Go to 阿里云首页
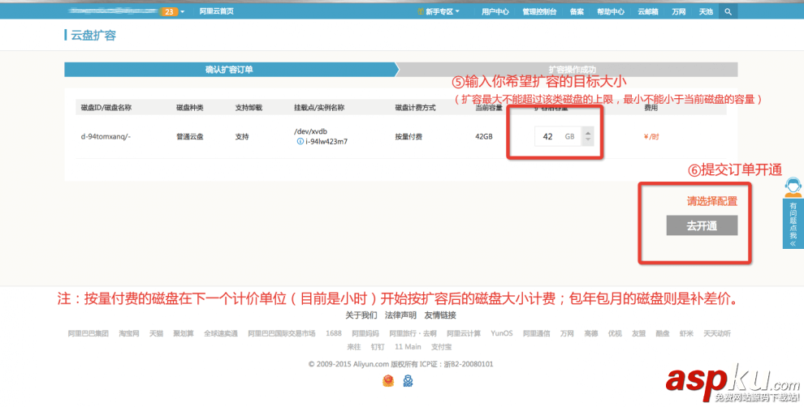The height and width of the screenshot is (407, 804). click(216, 11)
